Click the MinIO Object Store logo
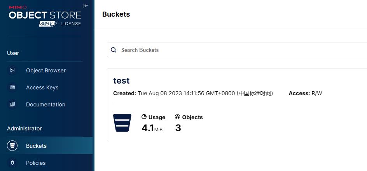367x171 pixels. pyautogui.click(x=45, y=15)
